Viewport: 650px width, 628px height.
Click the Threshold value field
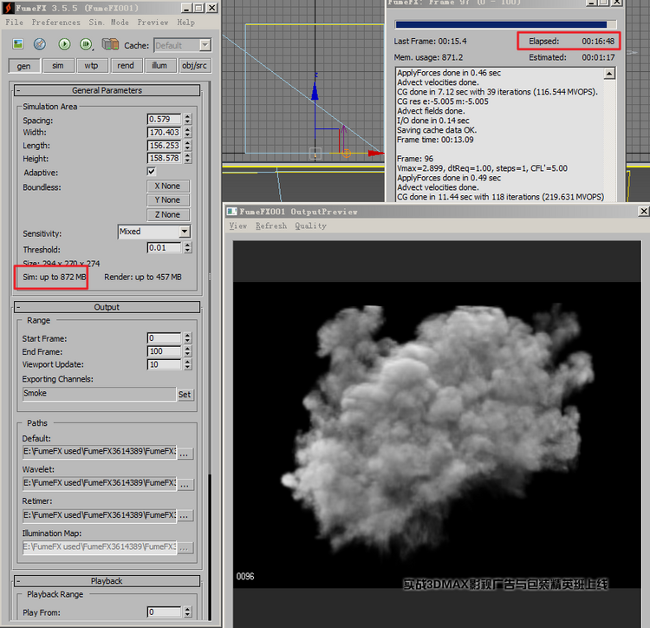pos(164,247)
